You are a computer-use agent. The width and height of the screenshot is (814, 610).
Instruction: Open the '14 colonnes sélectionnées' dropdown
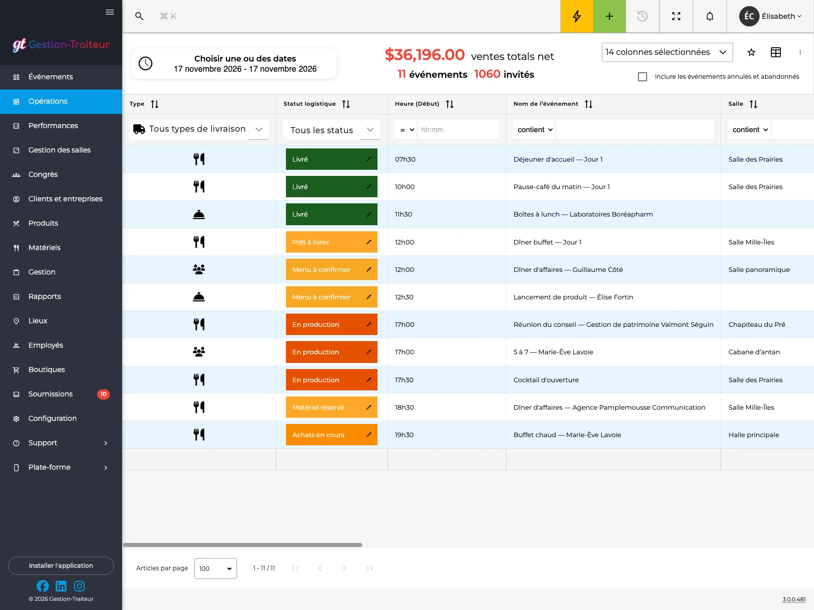tap(667, 52)
